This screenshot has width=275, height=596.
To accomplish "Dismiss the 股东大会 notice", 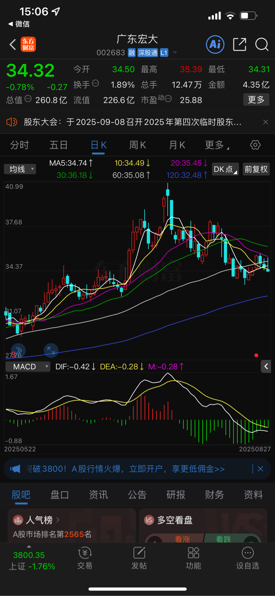I will click(265, 122).
